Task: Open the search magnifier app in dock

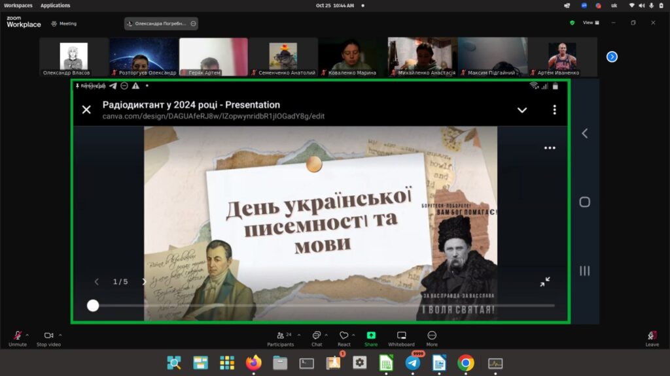Action: point(174,363)
